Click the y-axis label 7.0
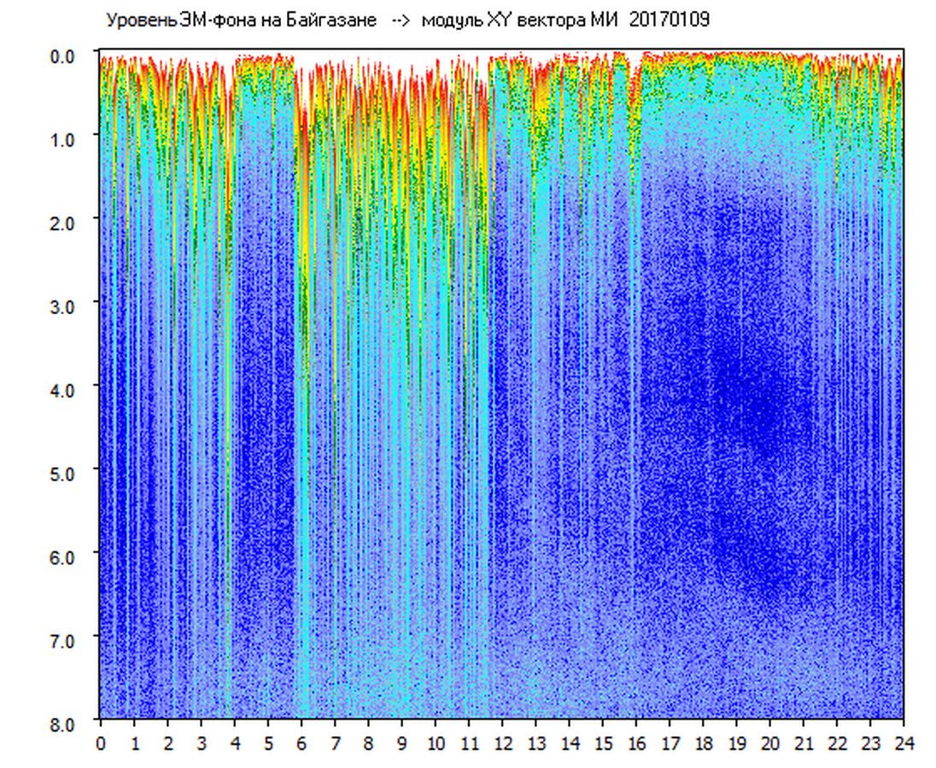This screenshot has width=936, height=768. point(66,640)
